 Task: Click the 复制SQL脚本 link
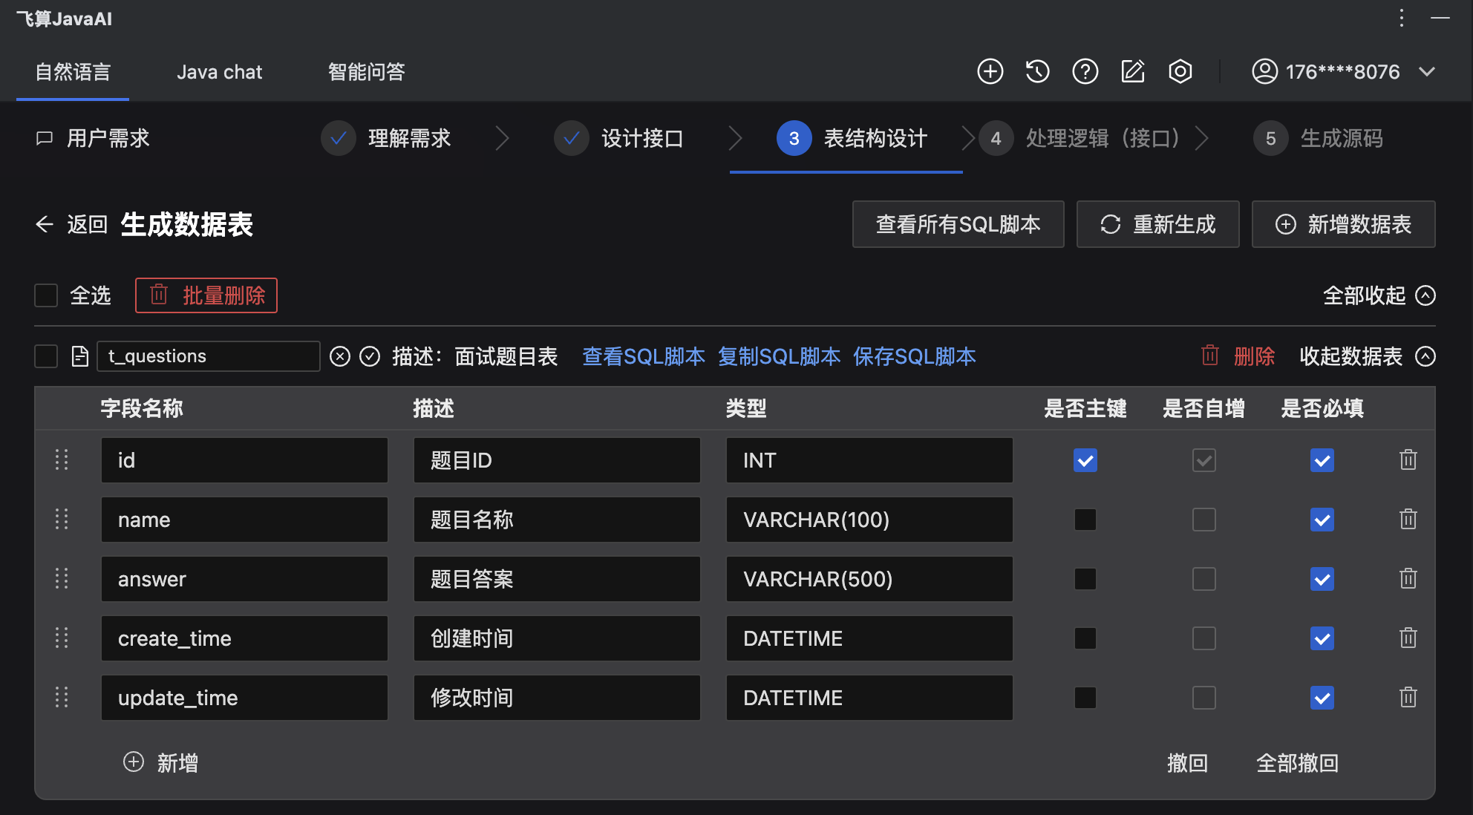tap(778, 356)
